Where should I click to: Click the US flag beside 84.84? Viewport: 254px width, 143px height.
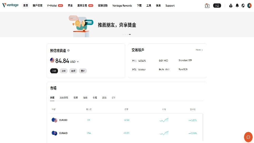coord(52,60)
